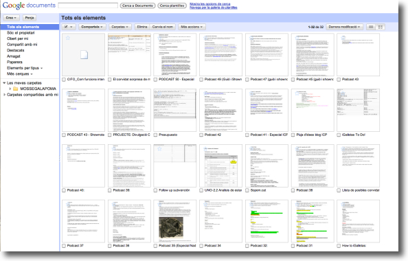Expand the MOSSEGALAPOMA folder arrow

coord(10,89)
